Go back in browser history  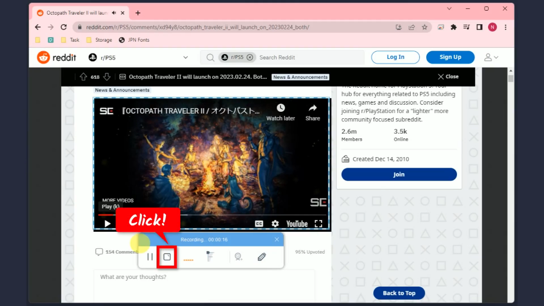[38, 27]
